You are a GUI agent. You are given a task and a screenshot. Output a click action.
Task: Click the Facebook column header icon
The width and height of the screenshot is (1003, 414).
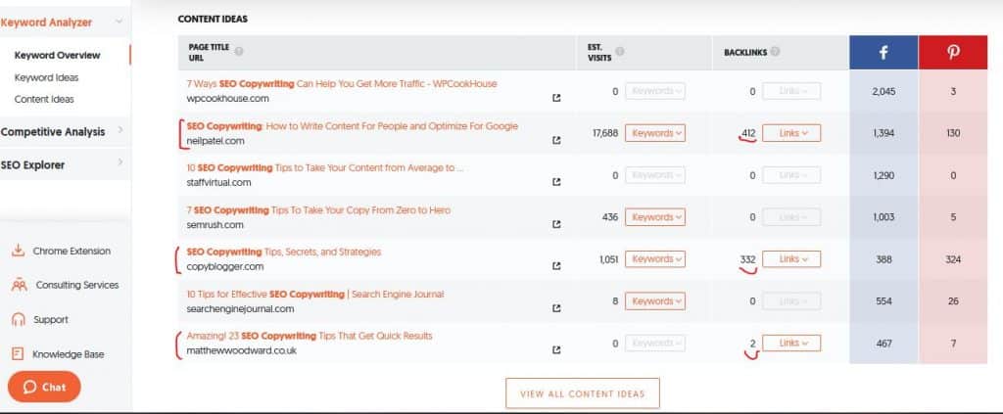(x=884, y=53)
